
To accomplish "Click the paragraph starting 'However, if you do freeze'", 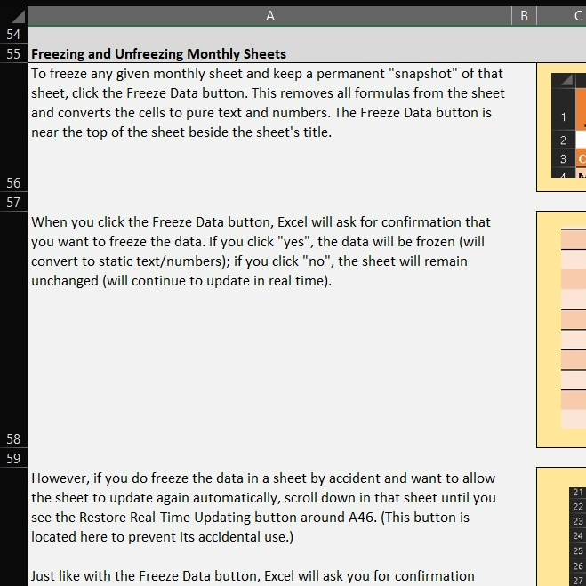I will (x=263, y=507).
